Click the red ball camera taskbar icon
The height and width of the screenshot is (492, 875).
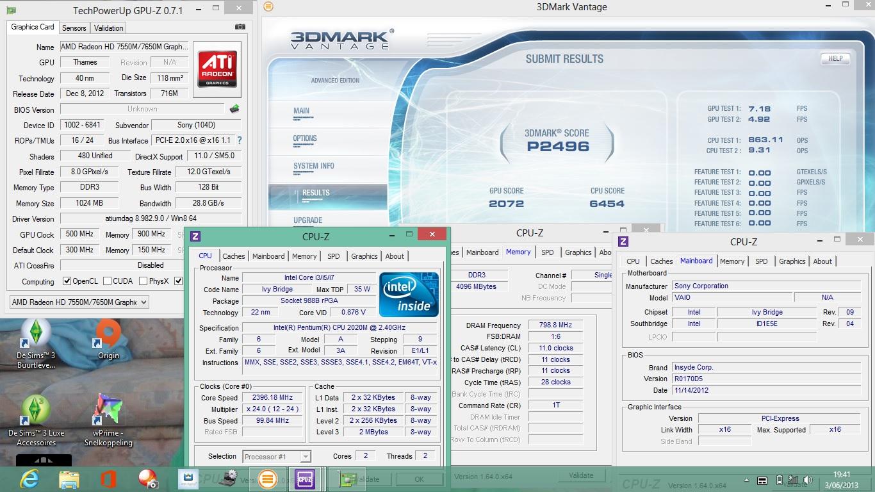pyautogui.click(x=148, y=479)
